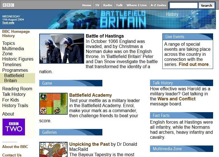Open the About sidebar link
This screenshot has width=219, height=157.
pyautogui.click(x=8, y=114)
